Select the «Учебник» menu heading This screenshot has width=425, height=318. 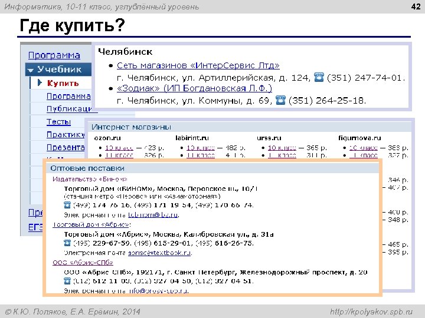pyautogui.click(x=59, y=69)
